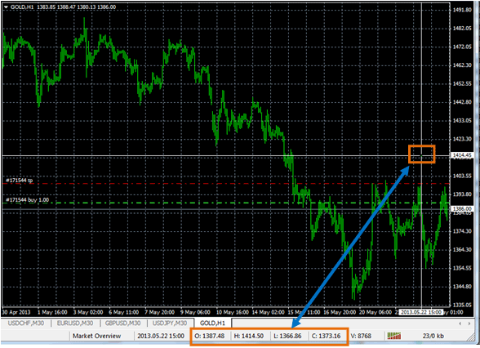Screen dimensions: 480x348
Task: Click the tab scroll left arrow
Action: pyautogui.click(x=460, y=323)
